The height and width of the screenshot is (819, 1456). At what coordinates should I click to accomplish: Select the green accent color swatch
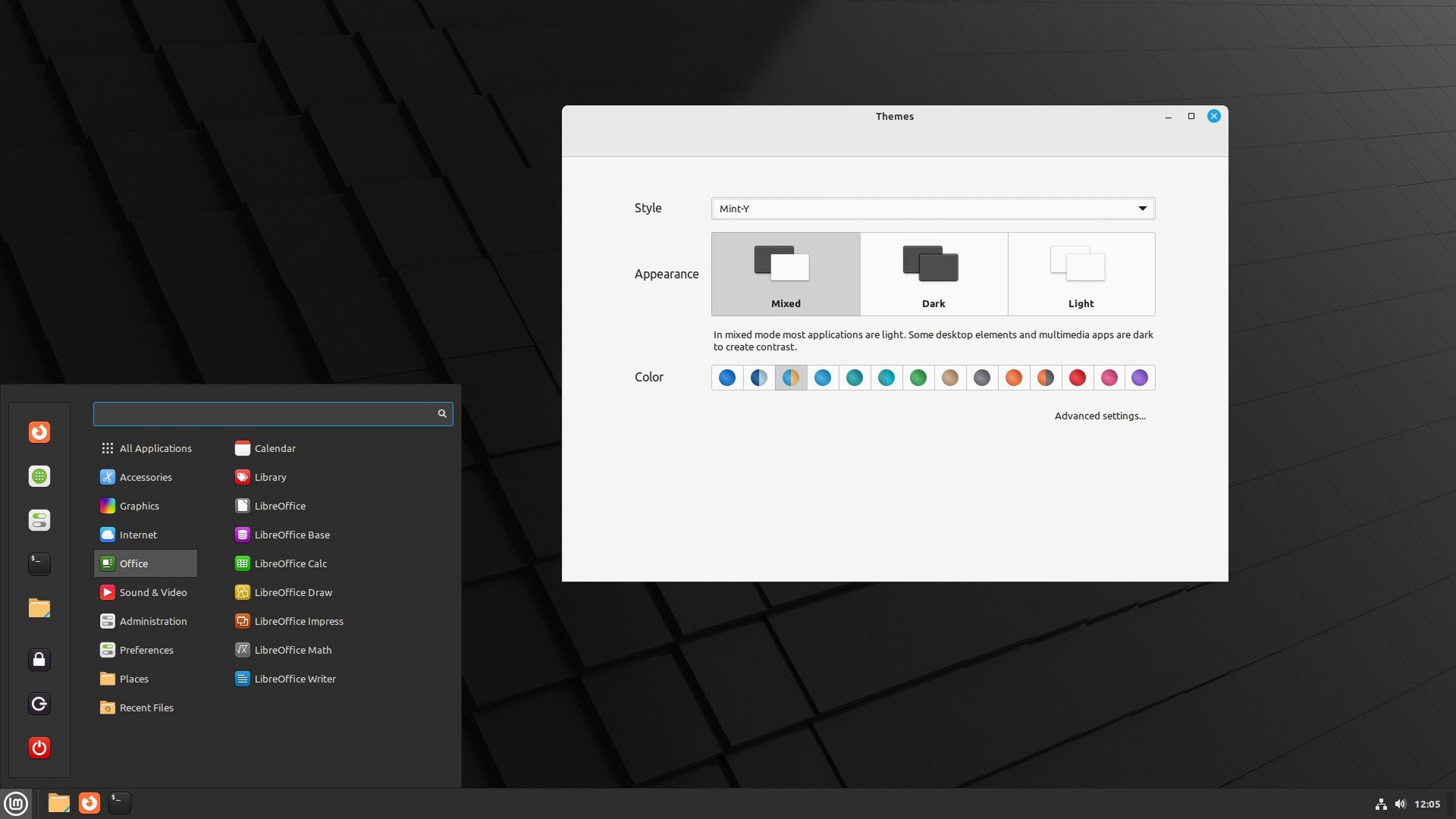[x=918, y=378]
